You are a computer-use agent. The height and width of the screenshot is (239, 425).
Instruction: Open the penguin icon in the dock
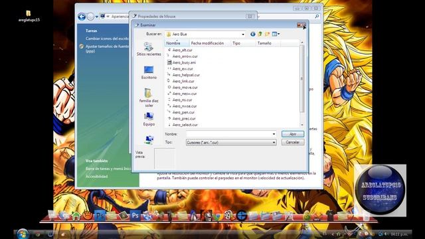(194, 215)
